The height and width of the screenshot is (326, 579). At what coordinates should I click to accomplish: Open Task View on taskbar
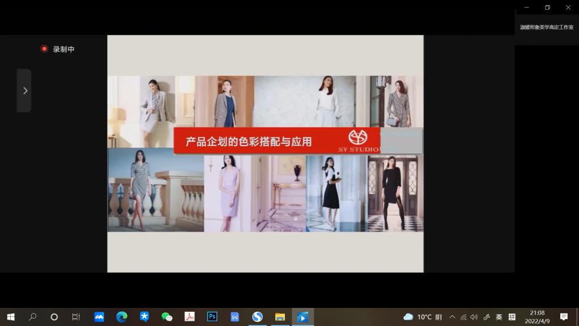[76, 317]
